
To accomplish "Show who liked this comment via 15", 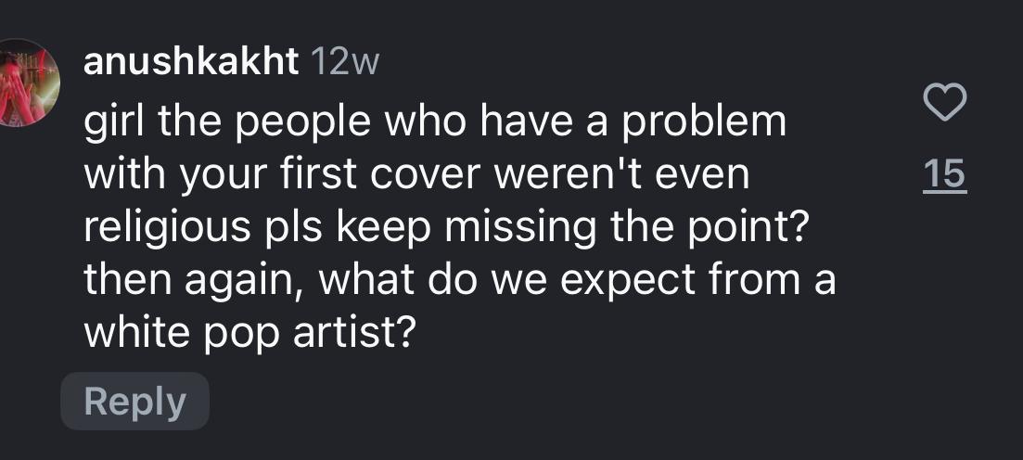I will click(944, 175).
